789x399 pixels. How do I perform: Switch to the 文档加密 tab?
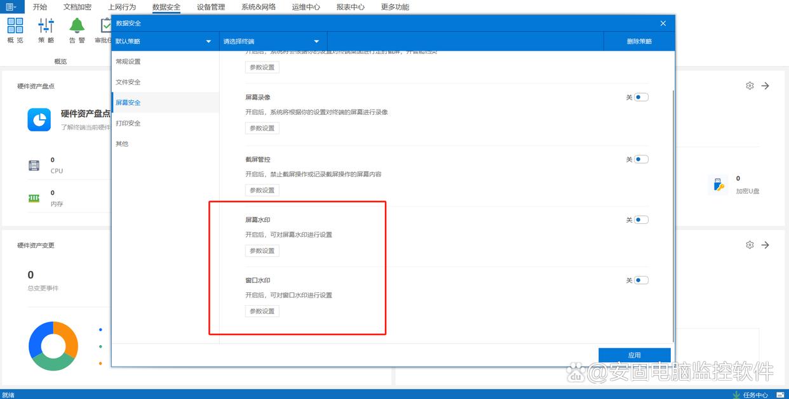pyautogui.click(x=78, y=7)
